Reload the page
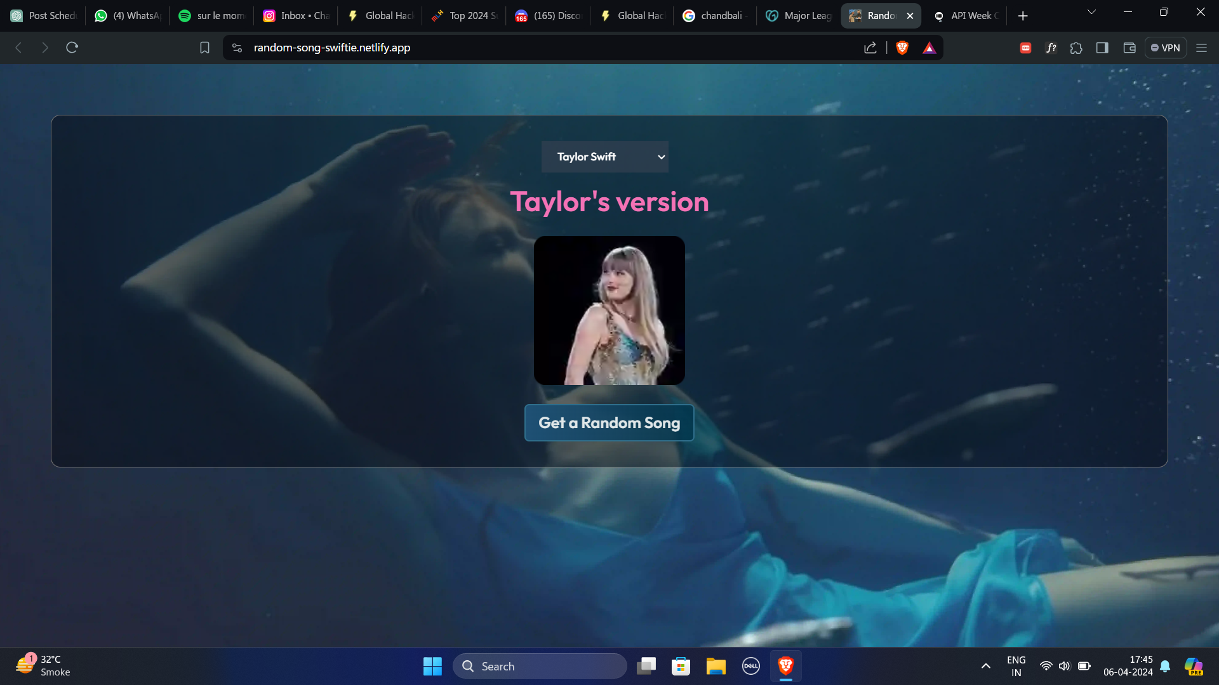 point(72,48)
